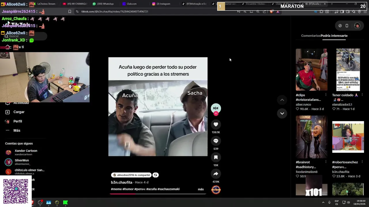Click the b3n.chaufita username under the video
Viewport: 369px width, 207px height.
(x=121, y=182)
